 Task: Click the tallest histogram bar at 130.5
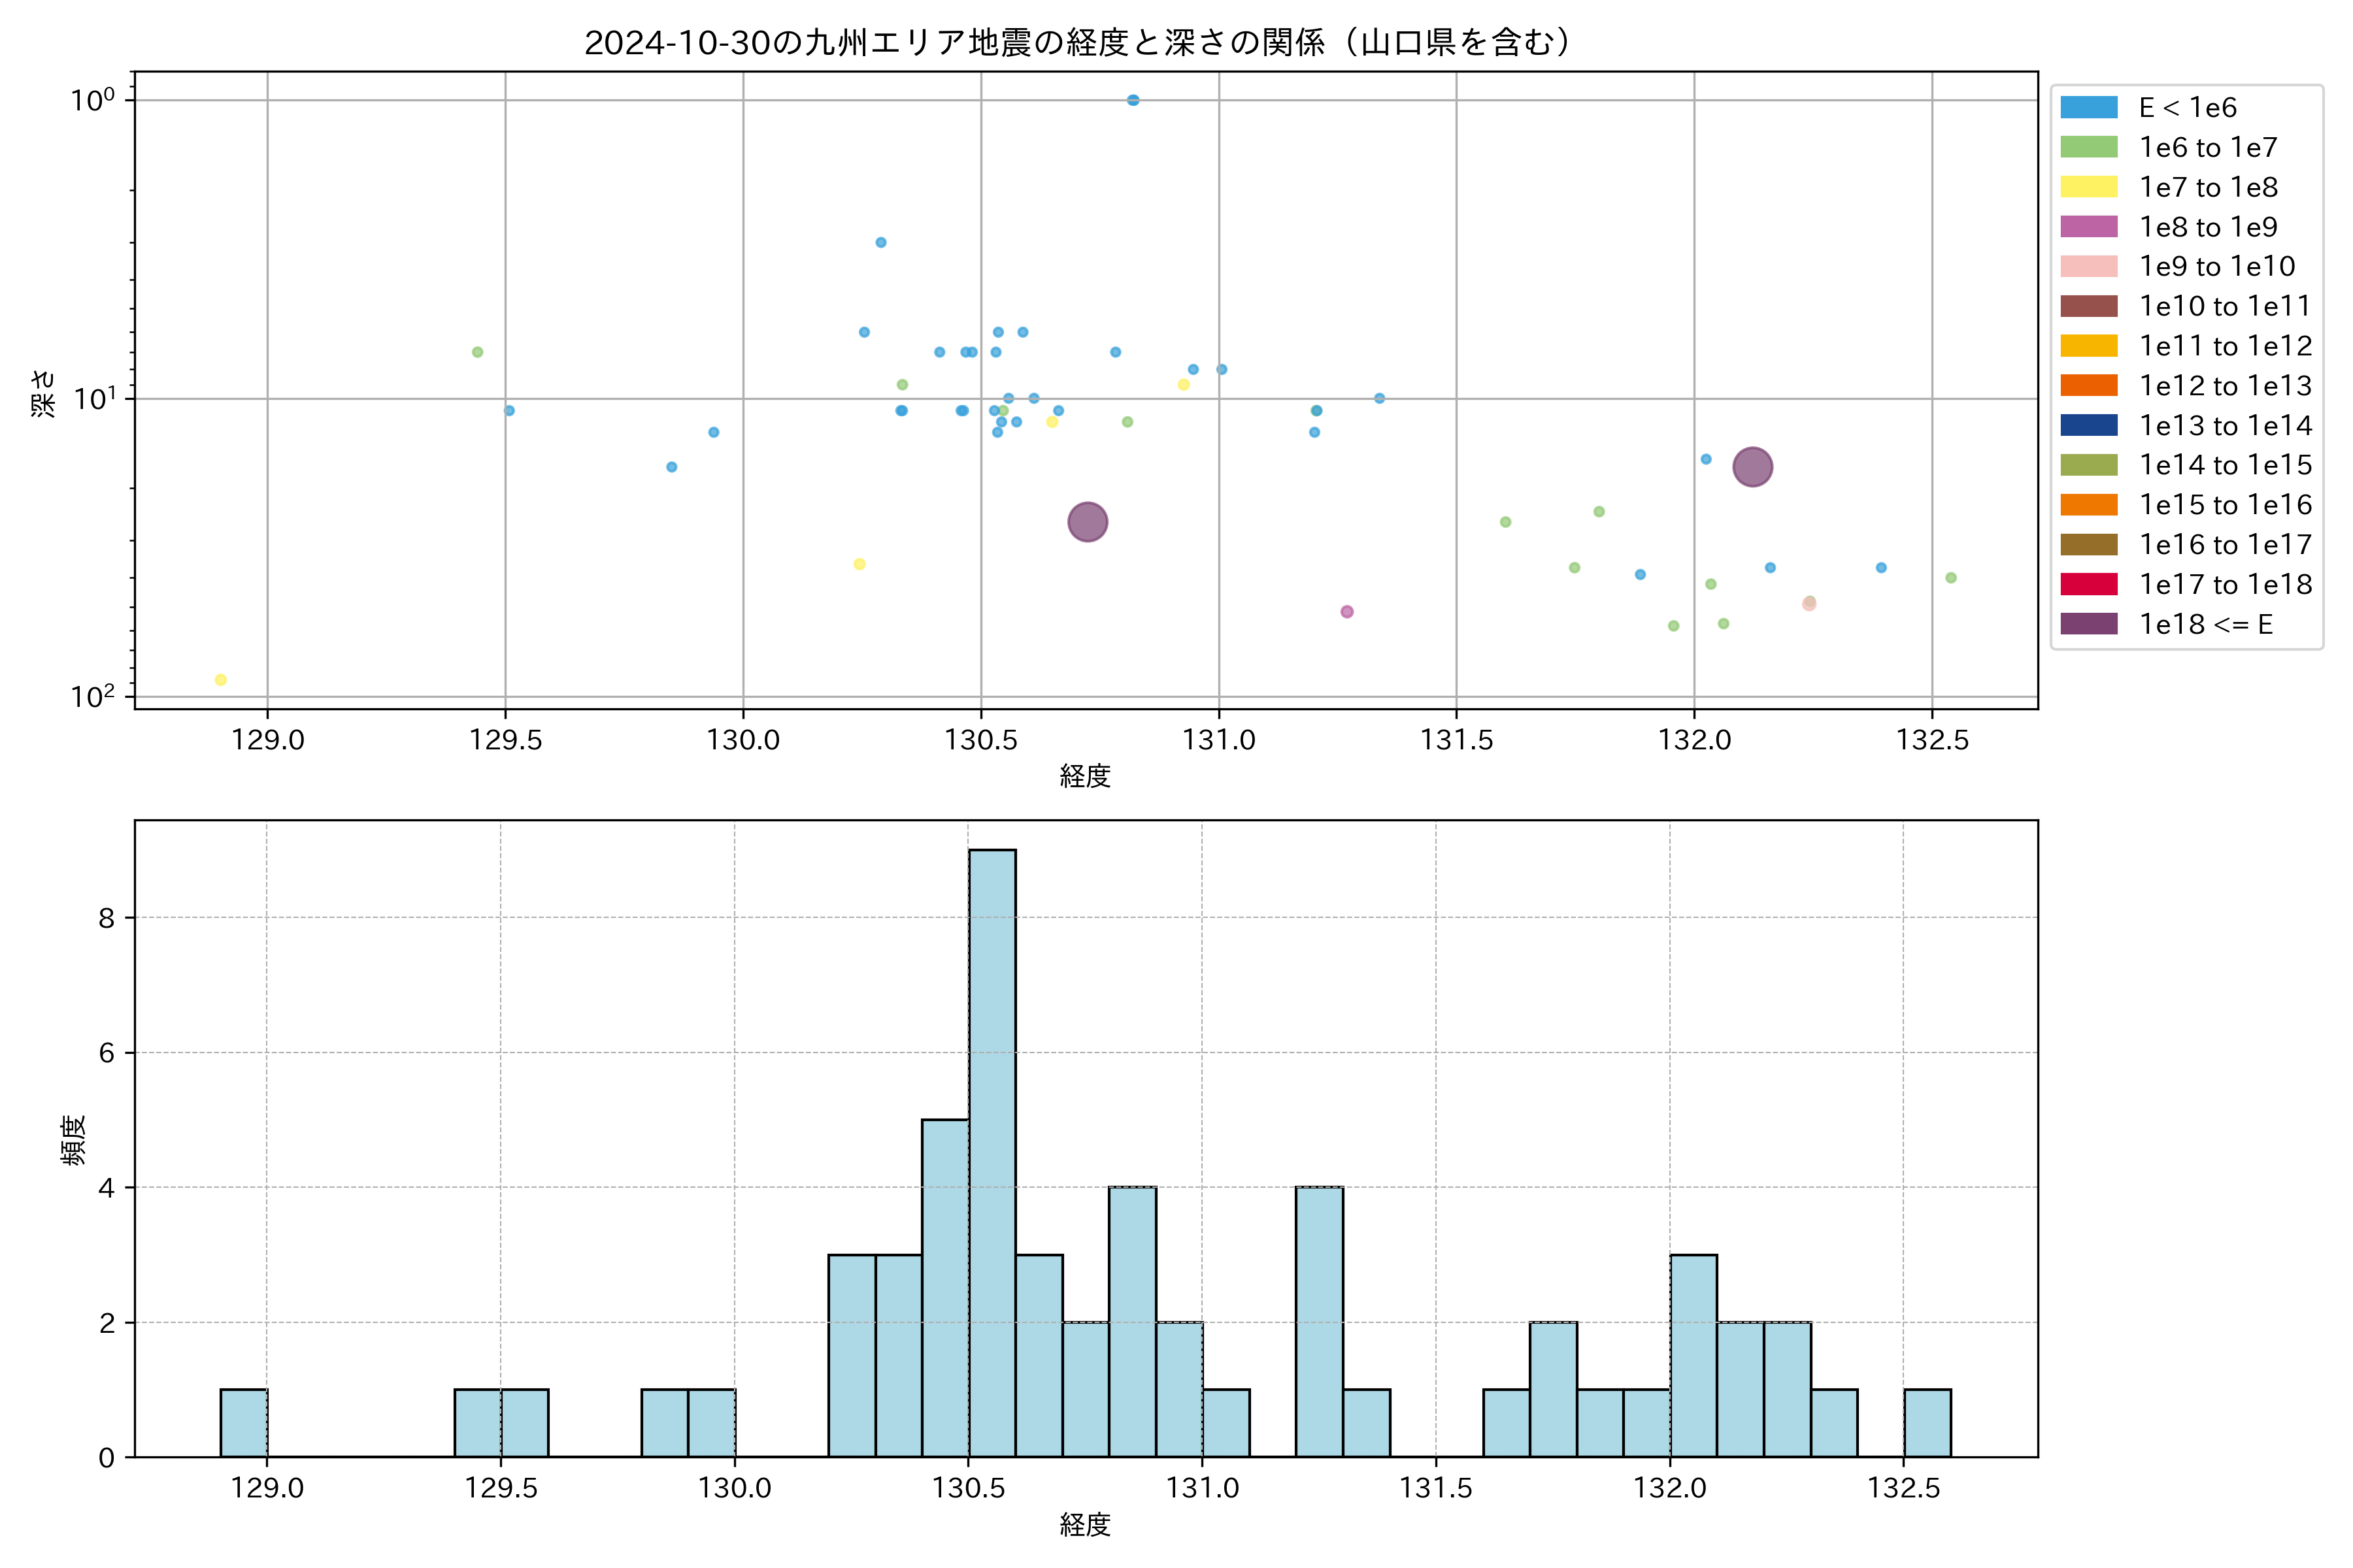coord(992,1150)
